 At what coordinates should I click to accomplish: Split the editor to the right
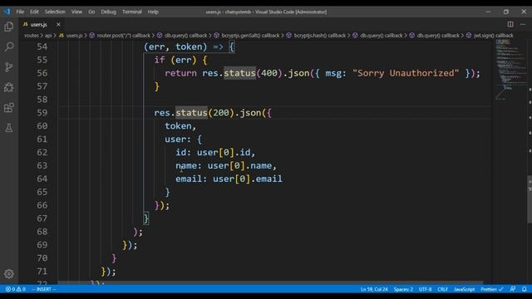510,24
